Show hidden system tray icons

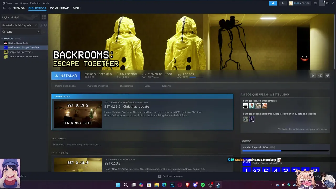pyautogui.click(x=272, y=185)
